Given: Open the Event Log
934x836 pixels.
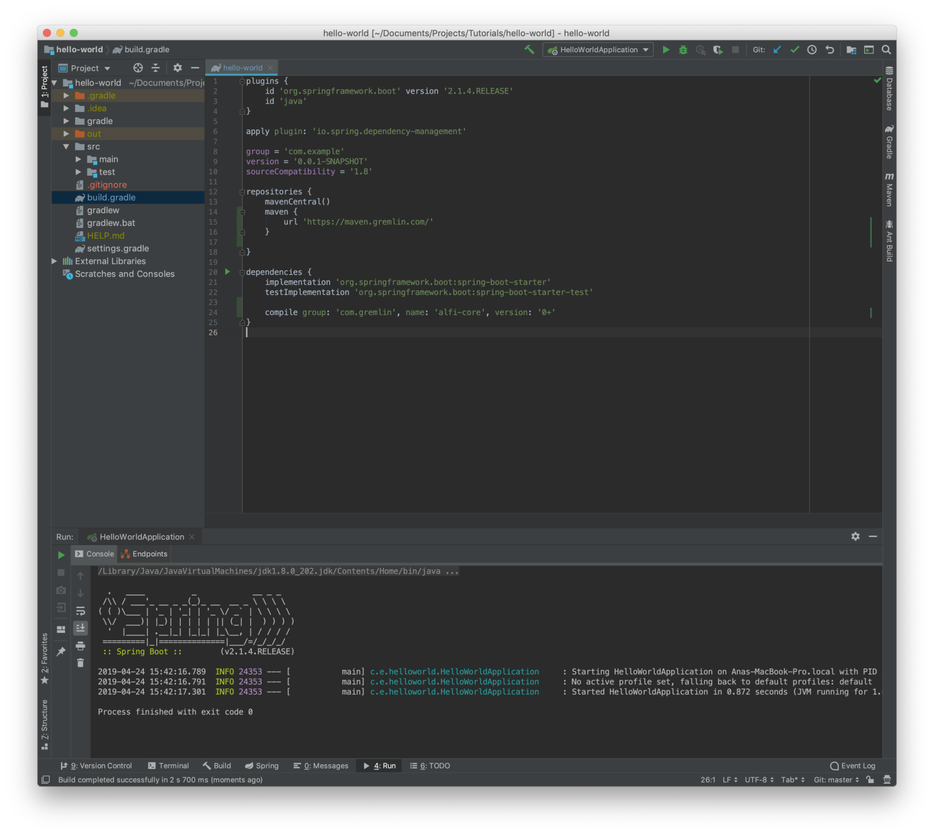Looking at the screenshot, I should click(x=852, y=765).
